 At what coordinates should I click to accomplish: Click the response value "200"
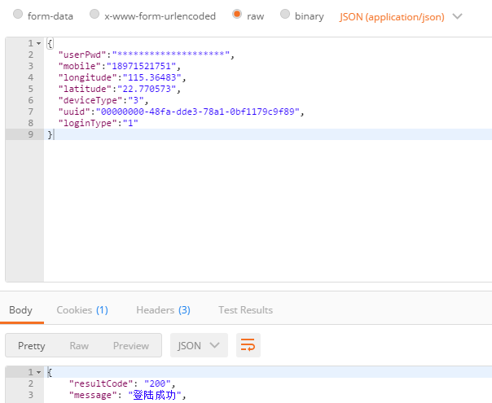coord(157,383)
